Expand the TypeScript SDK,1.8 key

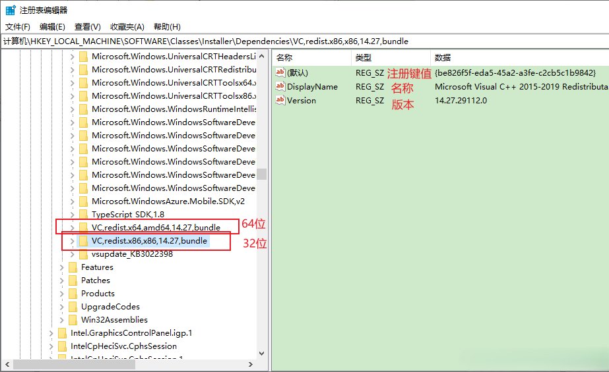(72, 214)
